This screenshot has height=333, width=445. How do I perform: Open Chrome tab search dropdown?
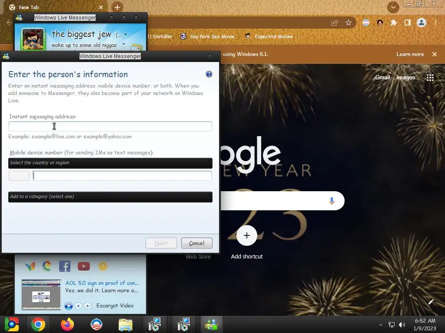(x=393, y=7)
